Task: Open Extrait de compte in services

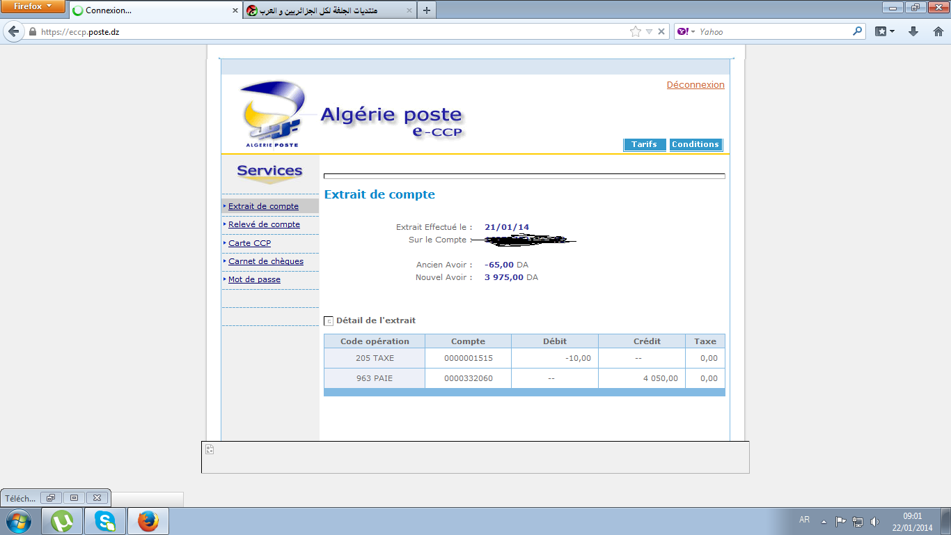Action: click(263, 206)
